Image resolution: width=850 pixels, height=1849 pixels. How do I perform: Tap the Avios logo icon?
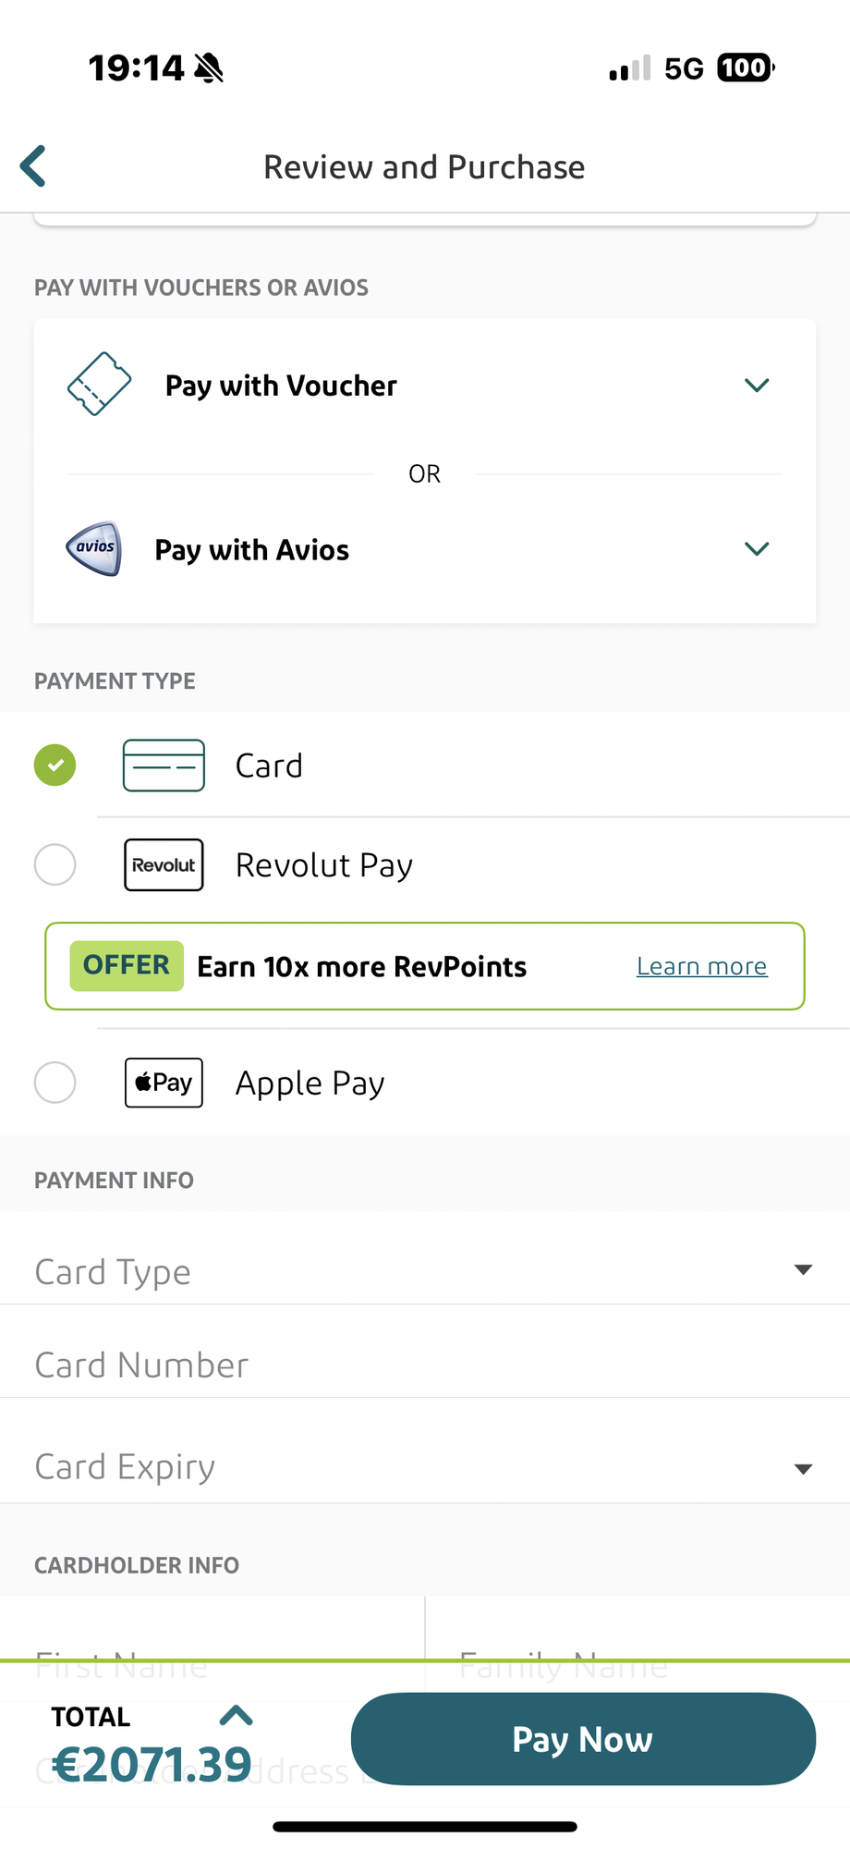click(x=93, y=549)
